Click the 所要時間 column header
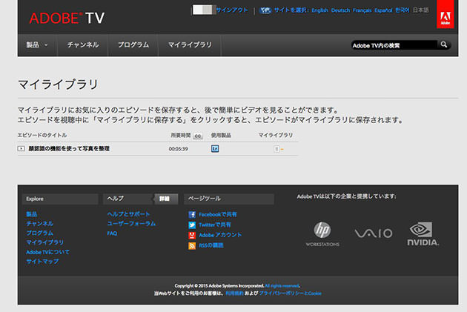The height and width of the screenshot is (312, 467). pos(181,135)
